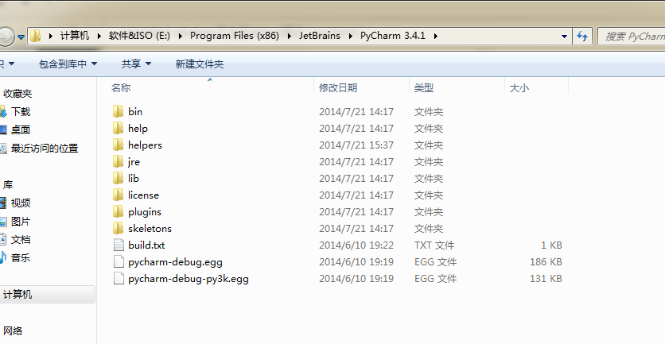The height and width of the screenshot is (344, 665).
Task: Expand arrow after PyCharm 3.4.1 breadcrumb
Action: point(436,36)
